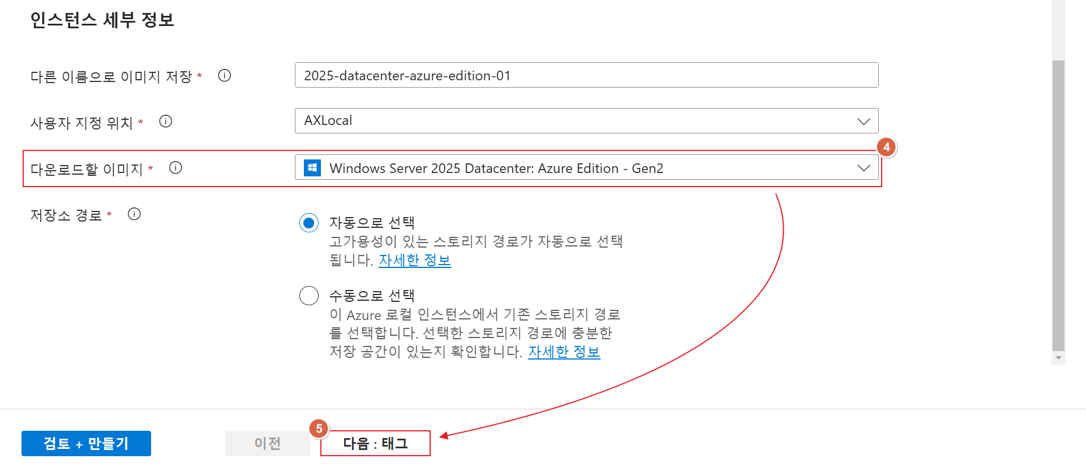This screenshot has height=476, width=1086.
Task: Open 자세한 정보 link under 자동으로 선택
Action: [415, 260]
